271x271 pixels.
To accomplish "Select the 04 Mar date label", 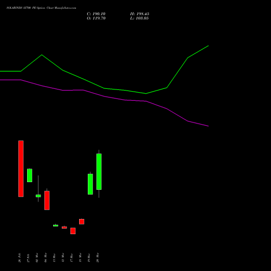I will click(46, 257).
